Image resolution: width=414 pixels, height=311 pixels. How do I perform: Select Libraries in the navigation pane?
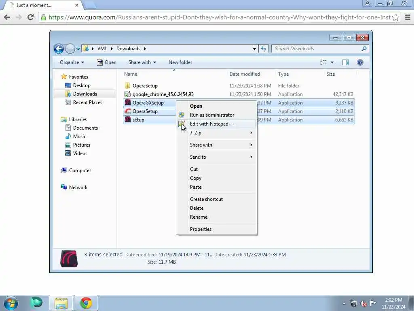(78, 119)
